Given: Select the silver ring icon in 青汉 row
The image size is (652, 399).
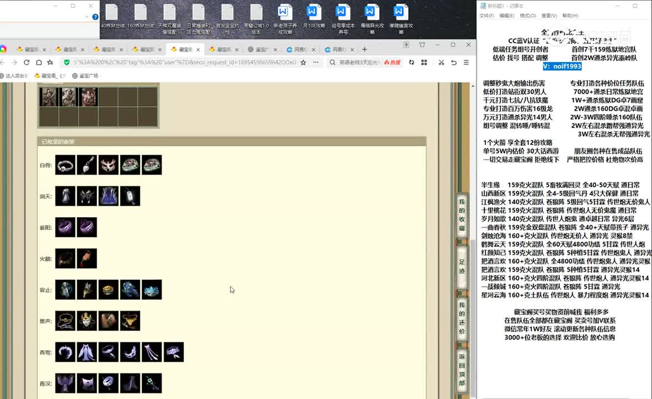Looking at the screenshot, I should 108,383.
